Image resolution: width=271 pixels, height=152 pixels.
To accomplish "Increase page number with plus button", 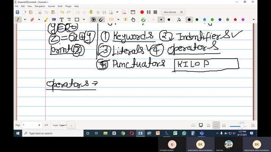I will point(39,125).
